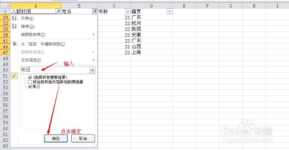Select row 32 header

point(5,23)
